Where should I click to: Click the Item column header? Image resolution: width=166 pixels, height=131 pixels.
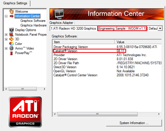point(83,42)
